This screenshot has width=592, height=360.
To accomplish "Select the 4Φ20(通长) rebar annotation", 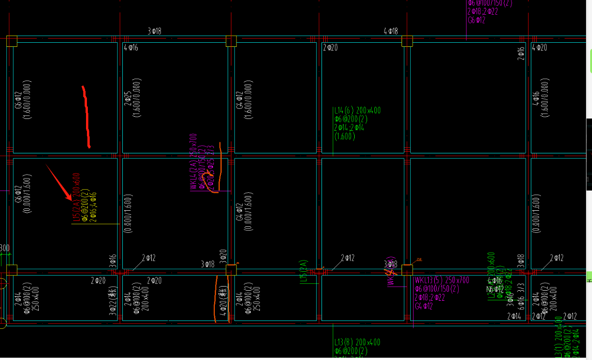I will (224, 301).
